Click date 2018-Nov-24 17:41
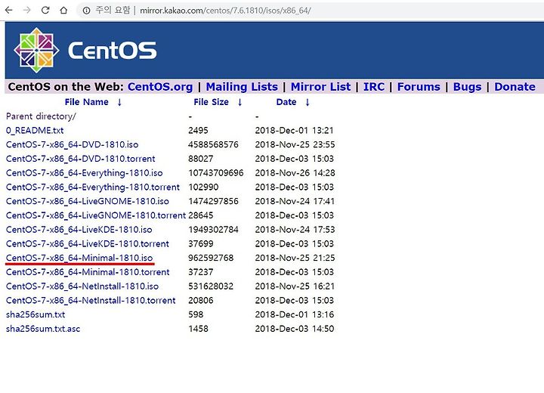 (295, 201)
